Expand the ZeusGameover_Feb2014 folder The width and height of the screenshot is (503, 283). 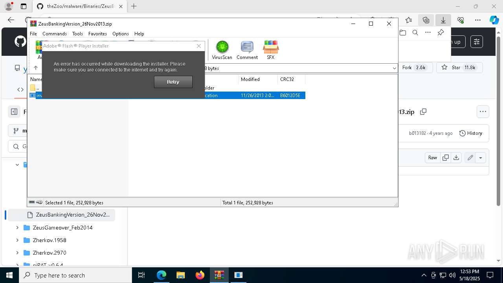click(x=17, y=228)
